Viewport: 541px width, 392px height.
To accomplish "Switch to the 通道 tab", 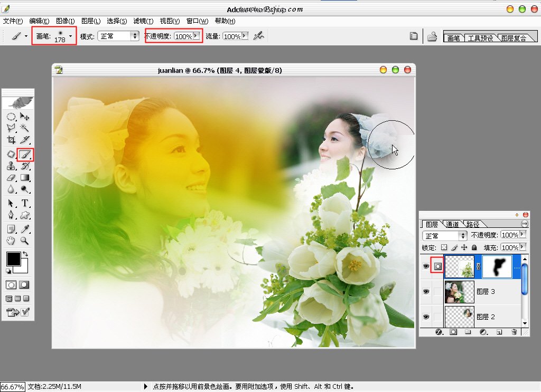I will (452, 224).
